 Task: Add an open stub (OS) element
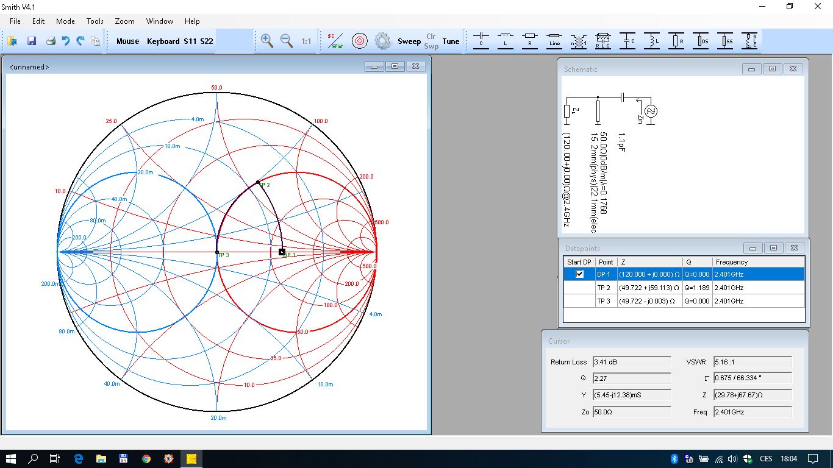tap(701, 41)
